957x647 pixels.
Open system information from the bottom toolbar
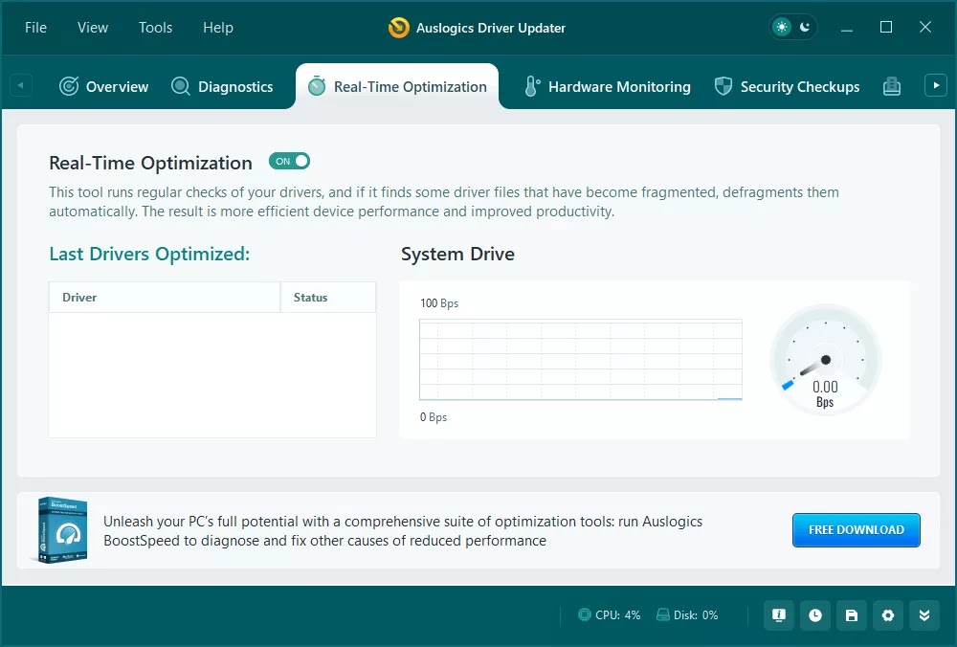778,615
